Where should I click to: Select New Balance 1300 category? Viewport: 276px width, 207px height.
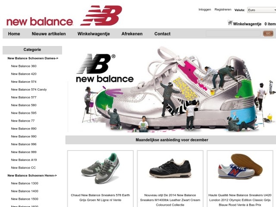(x=25, y=183)
